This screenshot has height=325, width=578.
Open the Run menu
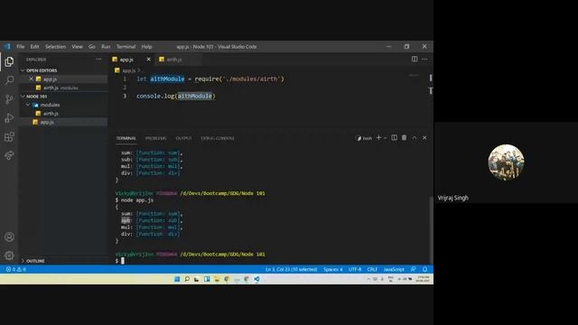pos(106,47)
